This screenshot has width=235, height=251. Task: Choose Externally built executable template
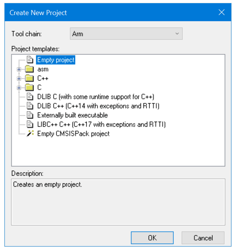tap(73, 115)
